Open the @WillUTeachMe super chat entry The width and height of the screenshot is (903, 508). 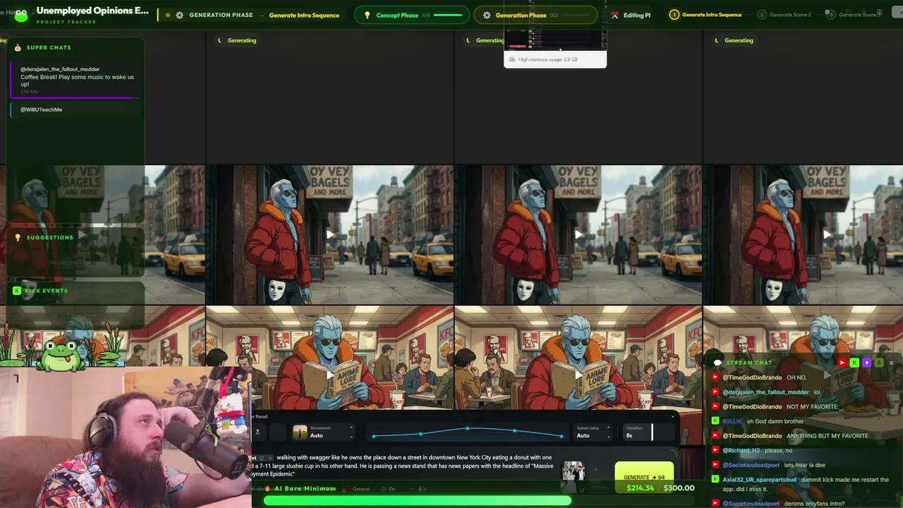pyautogui.click(x=75, y=109)
